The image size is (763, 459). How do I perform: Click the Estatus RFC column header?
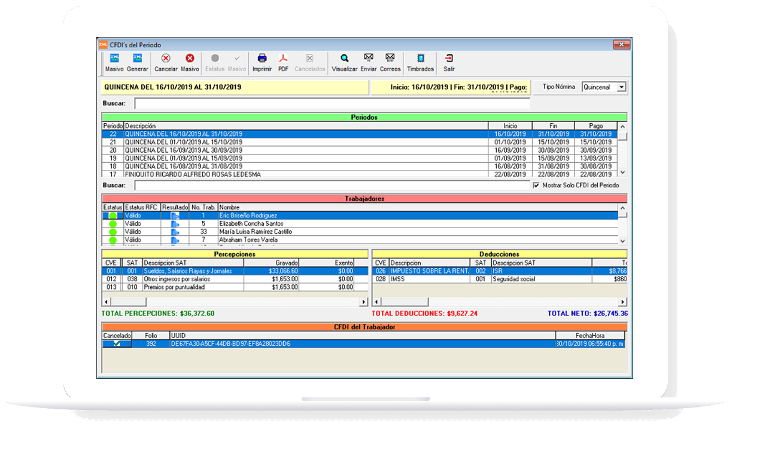142,207
